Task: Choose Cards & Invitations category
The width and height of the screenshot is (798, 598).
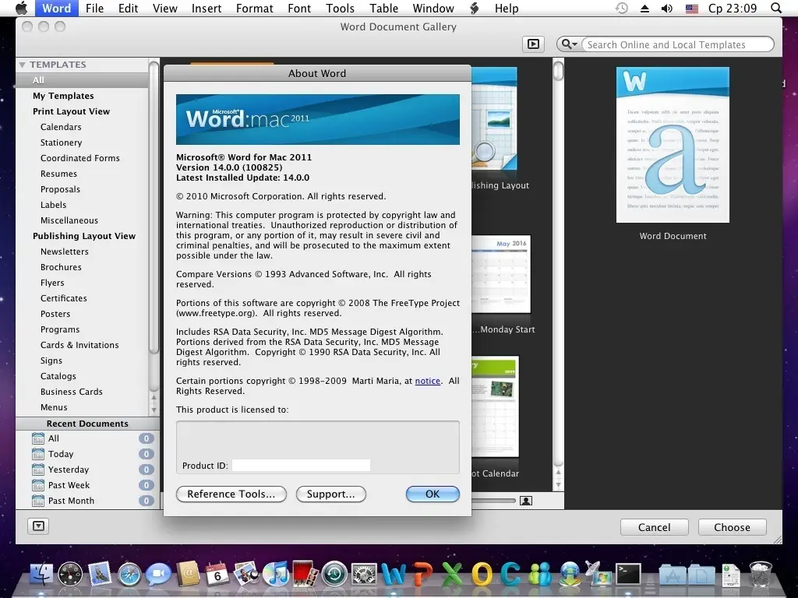Action: click(x=80, y=345)
